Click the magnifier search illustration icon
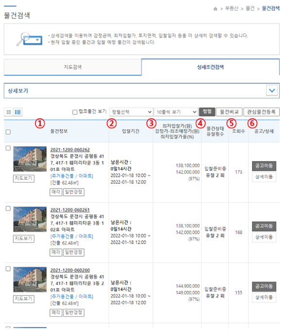Screen dimensions: 291x330 [29, 39]
